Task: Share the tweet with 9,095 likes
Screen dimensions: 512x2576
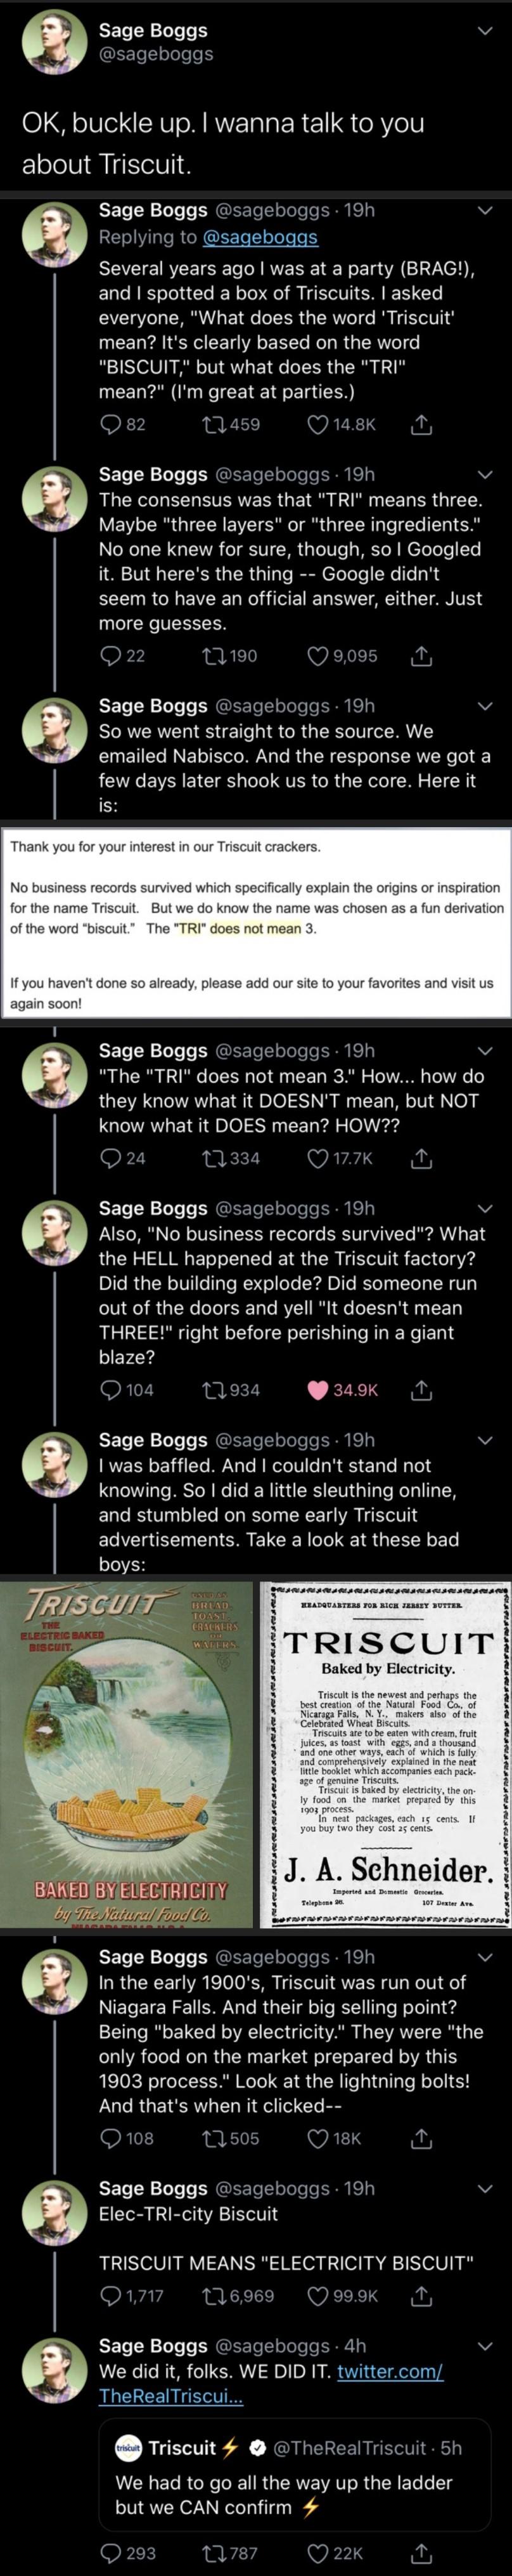Action: (421, 656)
